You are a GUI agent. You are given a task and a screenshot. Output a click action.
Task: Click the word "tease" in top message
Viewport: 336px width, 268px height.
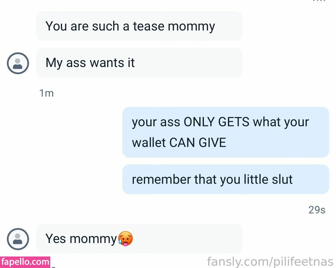pyautogui.click(x=148, y=26)
